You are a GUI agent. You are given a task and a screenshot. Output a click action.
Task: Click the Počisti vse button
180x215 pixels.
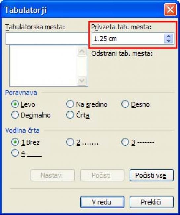[152, 175]
